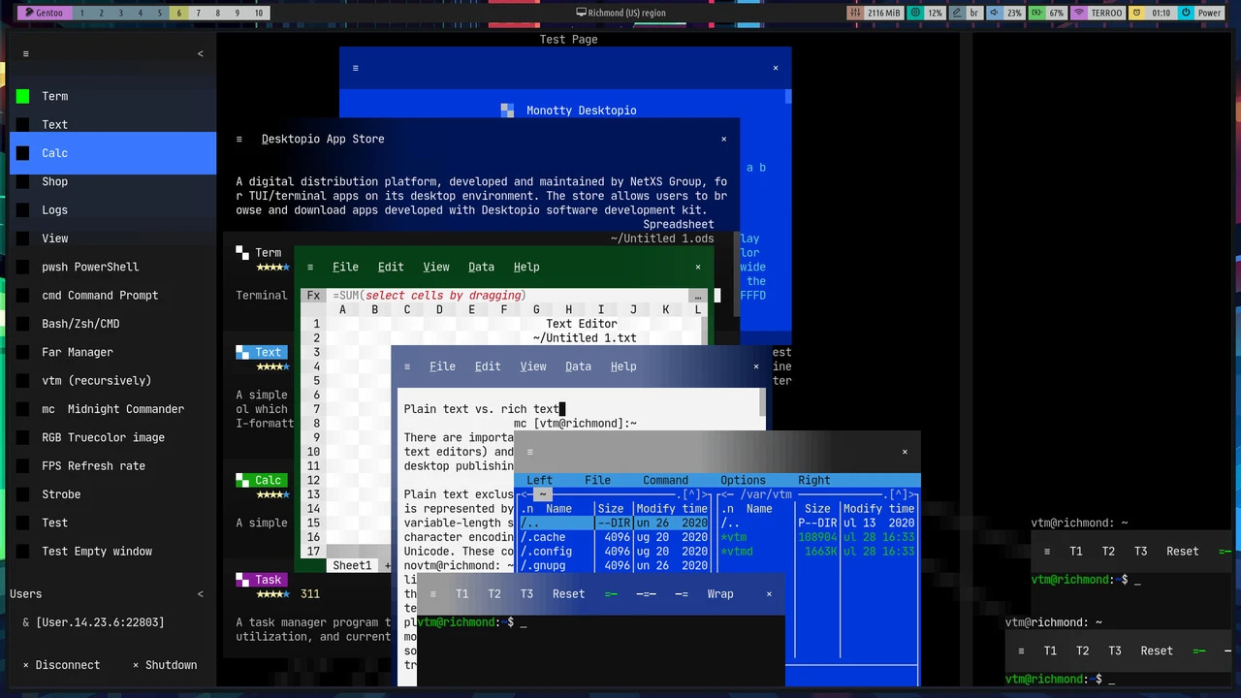Toggle the square beside FPS Refresh rate

click(22, 466)
